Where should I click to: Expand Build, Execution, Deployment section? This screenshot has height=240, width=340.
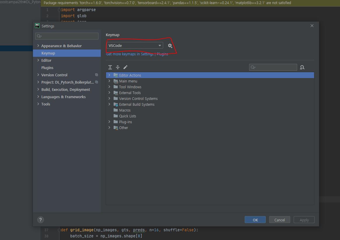38,89
